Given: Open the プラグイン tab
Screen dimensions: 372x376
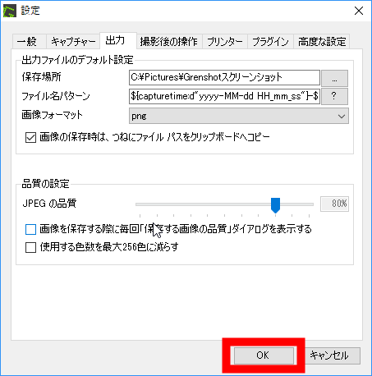Looking at the screenshot, I should click(270, 42).
